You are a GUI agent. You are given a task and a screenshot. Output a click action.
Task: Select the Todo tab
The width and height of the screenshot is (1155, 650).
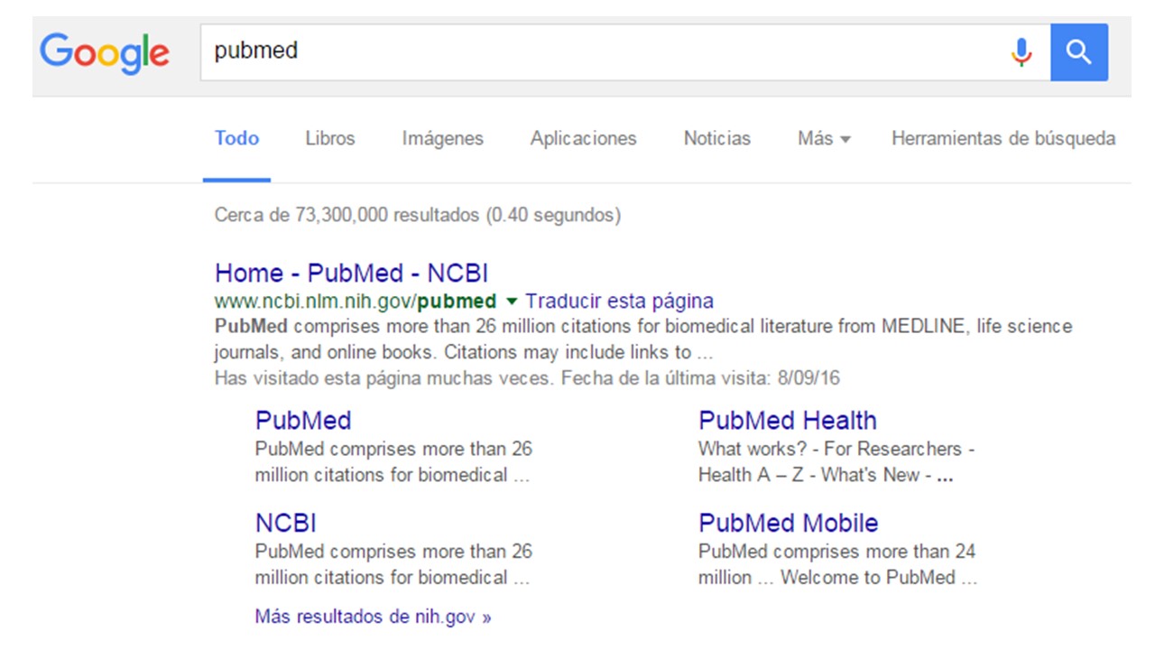tap(236, 138)
